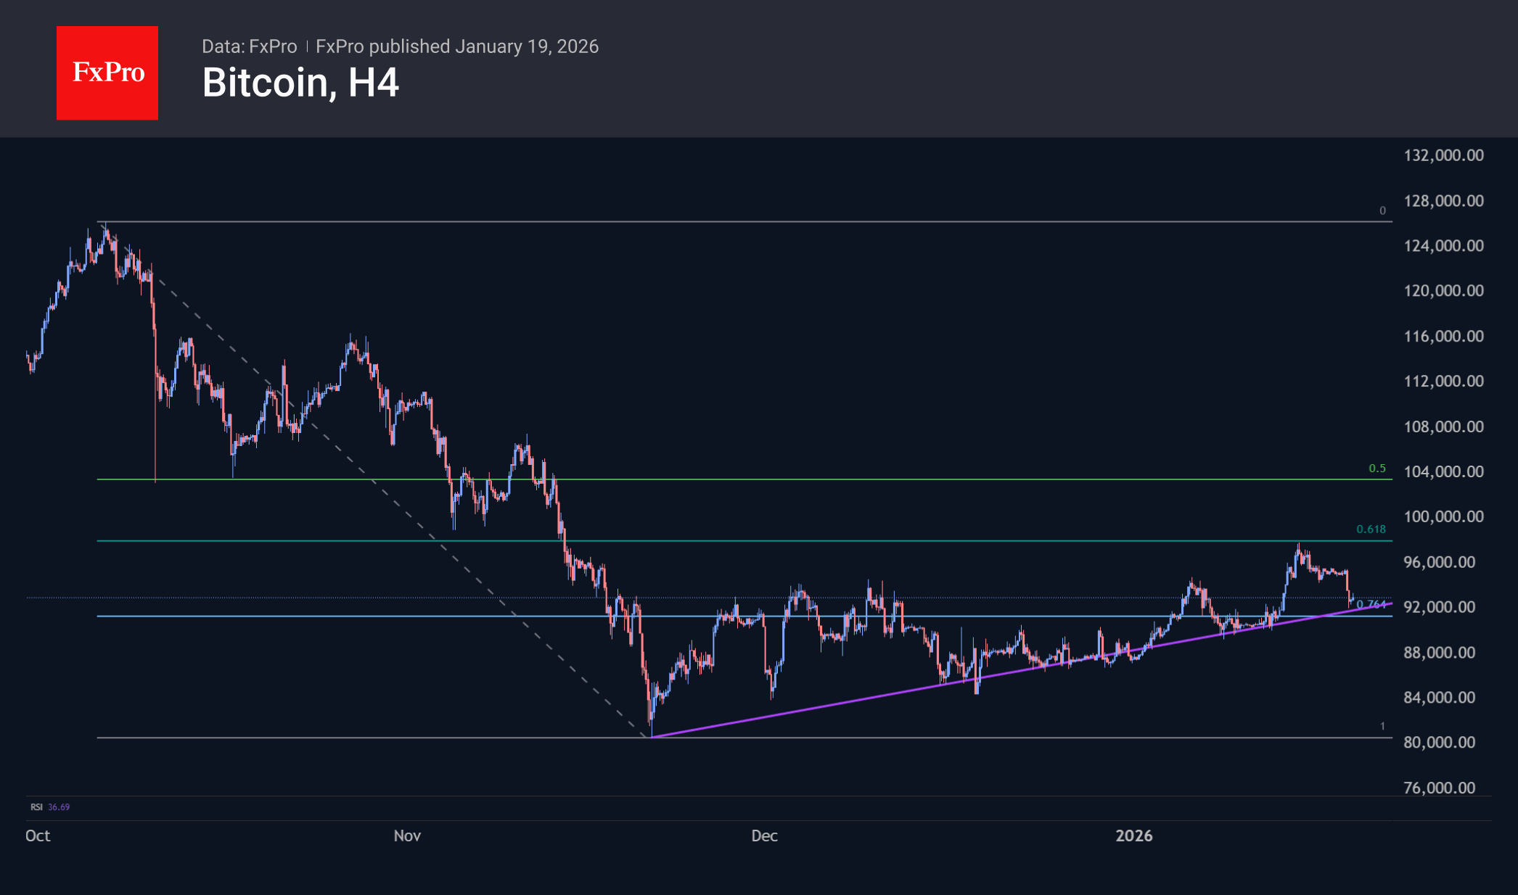Click the RSI 36.69 indicator label
Screen dimensions: 1518x895
(x=50, y=807)
